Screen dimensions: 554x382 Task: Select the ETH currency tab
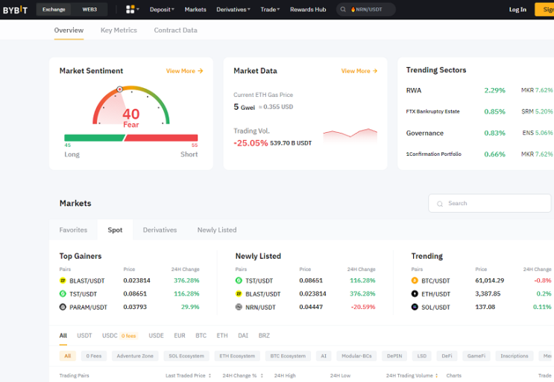coord(222,336)
